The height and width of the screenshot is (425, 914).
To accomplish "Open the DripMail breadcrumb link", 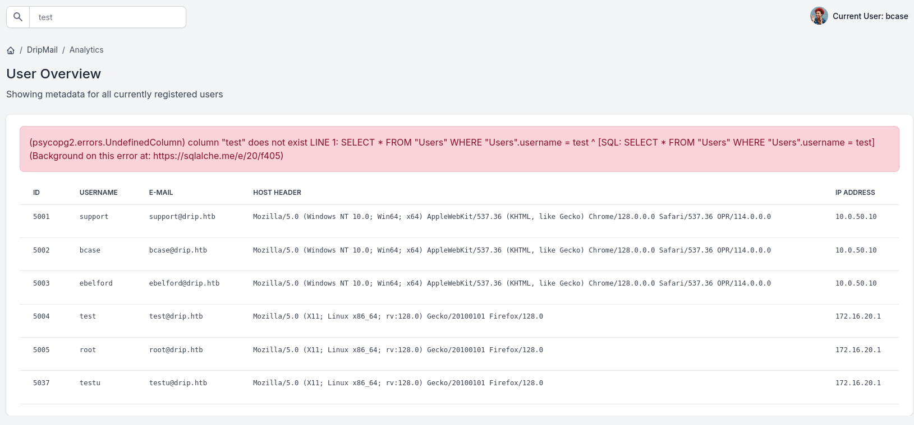I will pos(42,50).
